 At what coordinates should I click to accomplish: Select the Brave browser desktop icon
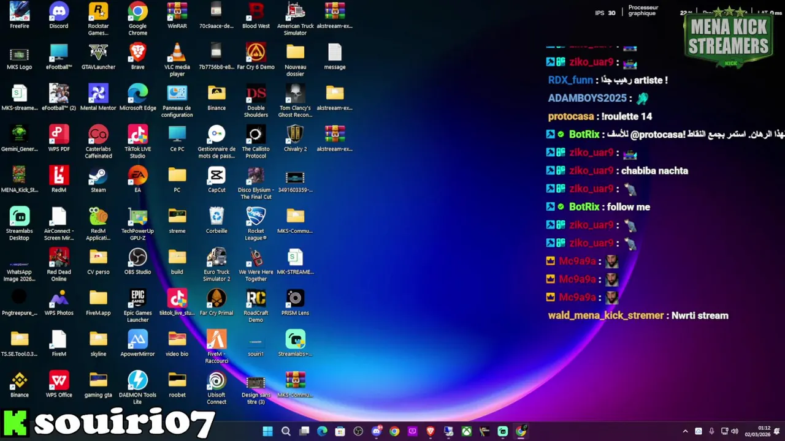pos(137,56)
